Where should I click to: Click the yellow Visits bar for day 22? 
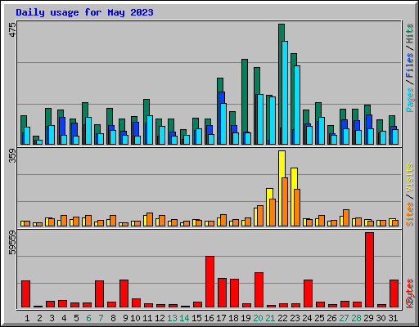[282, 164]
